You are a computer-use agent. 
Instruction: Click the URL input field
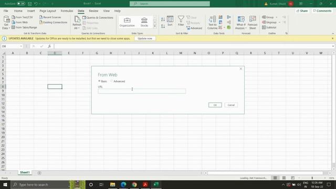(142, 91)
